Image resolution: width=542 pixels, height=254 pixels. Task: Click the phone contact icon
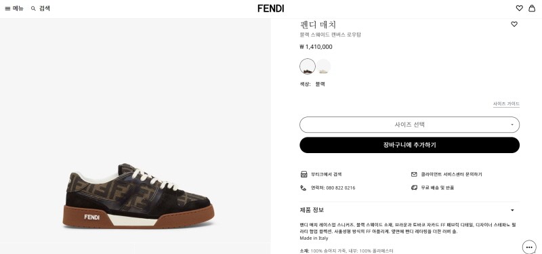point(303,188)
